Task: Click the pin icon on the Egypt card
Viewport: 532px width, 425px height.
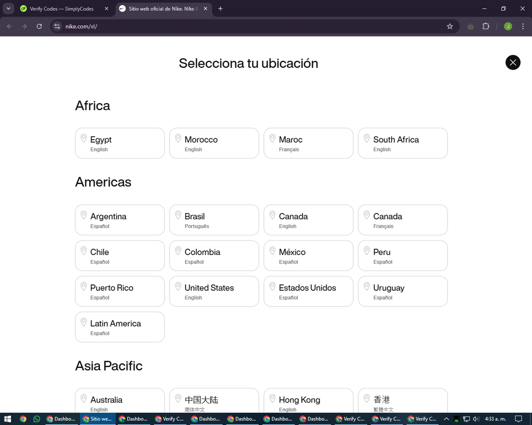Action: pyautogui.click(x=84, y=138)
